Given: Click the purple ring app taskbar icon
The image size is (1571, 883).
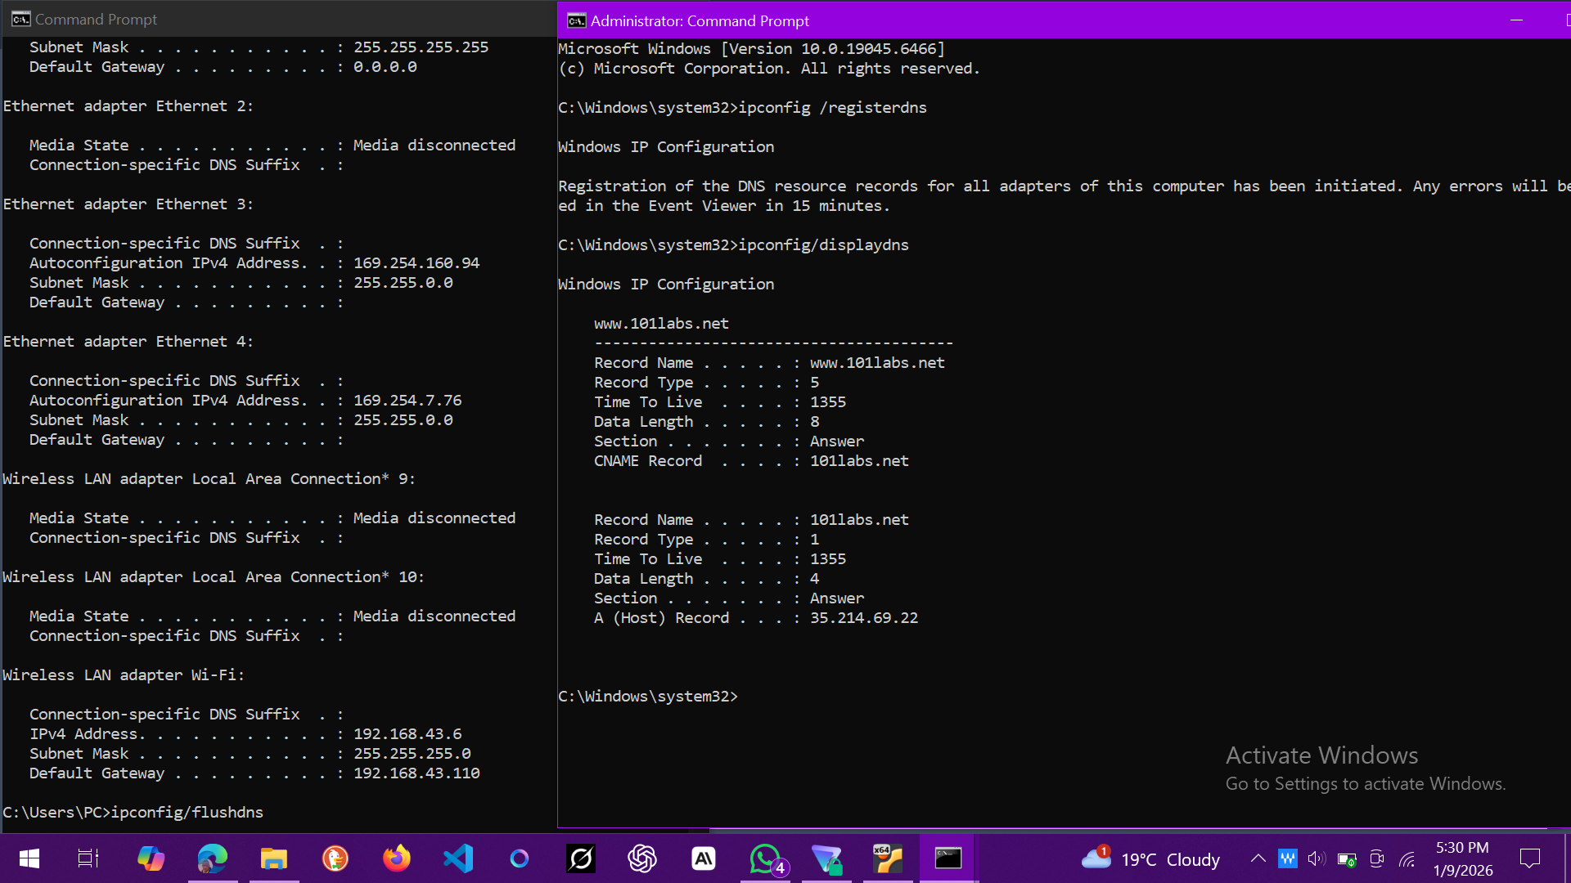Looking at the screenshot, I should (520, 858).
